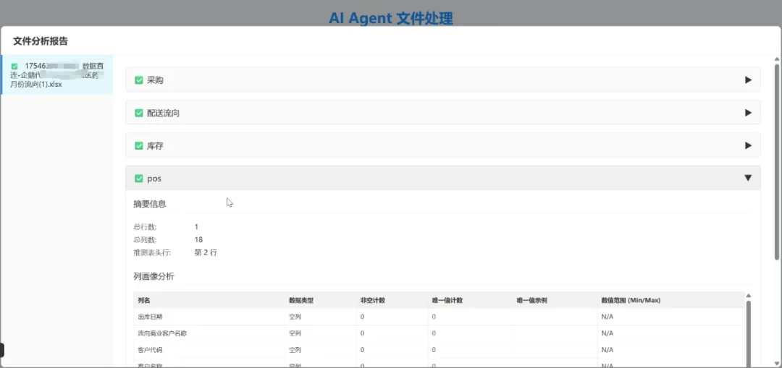Click the green check icon beside 配送流向
Viewport: 782px width, 368px height.
(139, 113)
